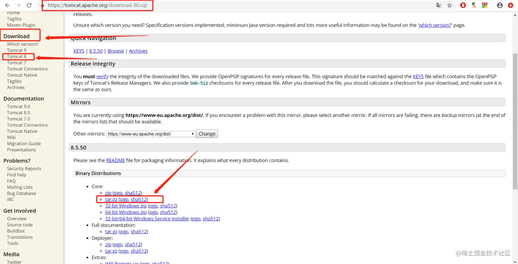
Task: Reload the page with the refresh icon
Action: coord(29,5)
